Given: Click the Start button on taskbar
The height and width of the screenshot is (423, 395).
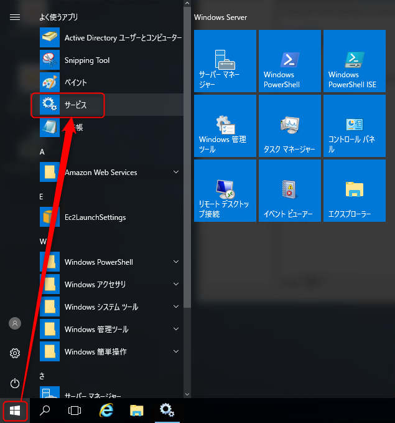Looking at the screenshot, I should point(15,411).
